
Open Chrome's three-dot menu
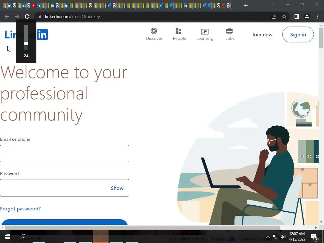coord(317,16)
